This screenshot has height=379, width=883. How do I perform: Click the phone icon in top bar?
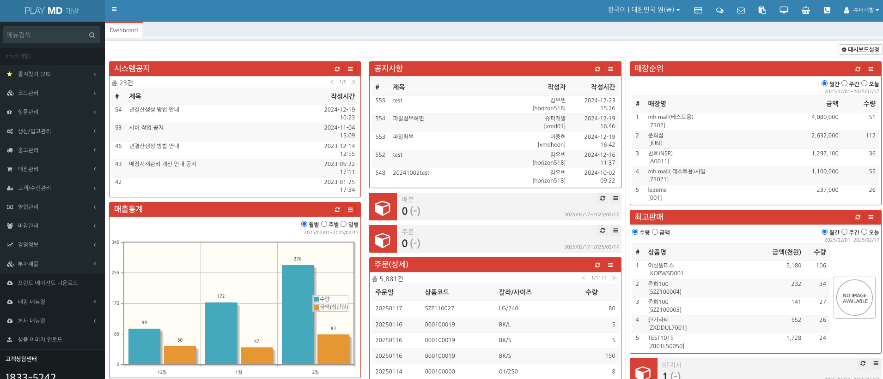827,10
